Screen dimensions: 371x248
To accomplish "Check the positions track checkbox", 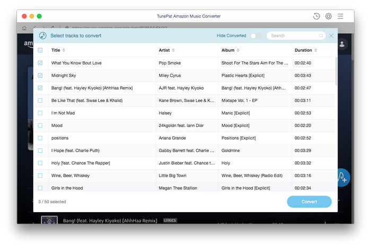I will (x=40, y=138).
